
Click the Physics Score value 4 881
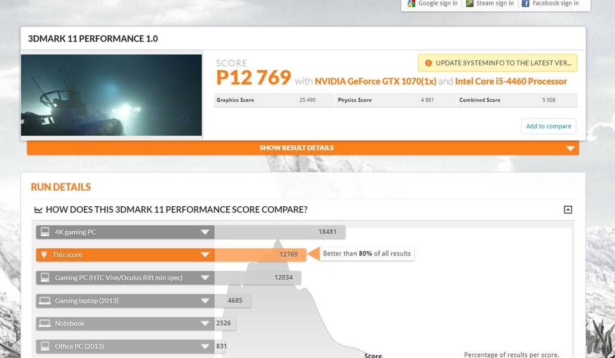click(x=427, y=100)
